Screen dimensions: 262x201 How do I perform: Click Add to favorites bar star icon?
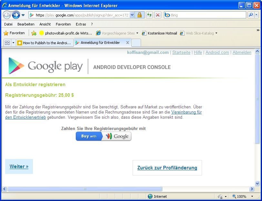click(x=34, y=33)
